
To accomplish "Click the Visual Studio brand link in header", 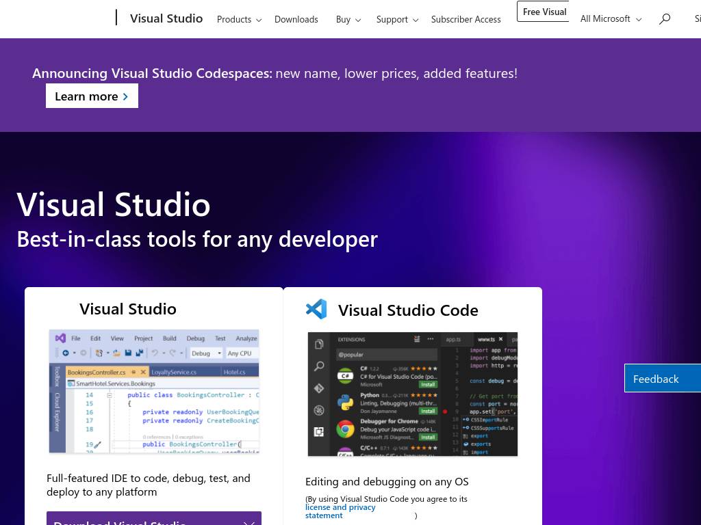I will click(x=166, y=18).
